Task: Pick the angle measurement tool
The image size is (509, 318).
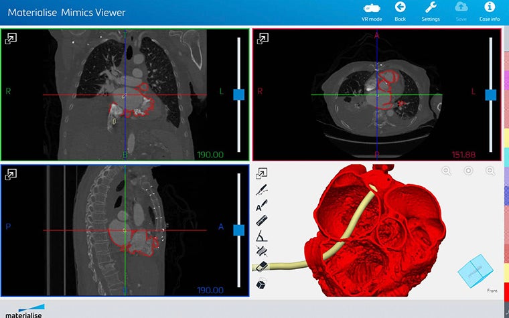Action: [263, 235]
